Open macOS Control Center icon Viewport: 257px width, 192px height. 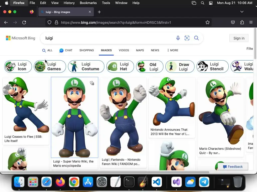pos(211,3)
